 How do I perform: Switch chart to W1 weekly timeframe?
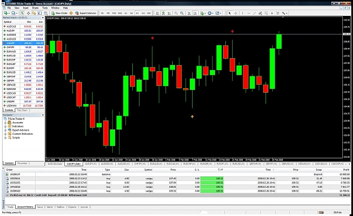point(143,14)
